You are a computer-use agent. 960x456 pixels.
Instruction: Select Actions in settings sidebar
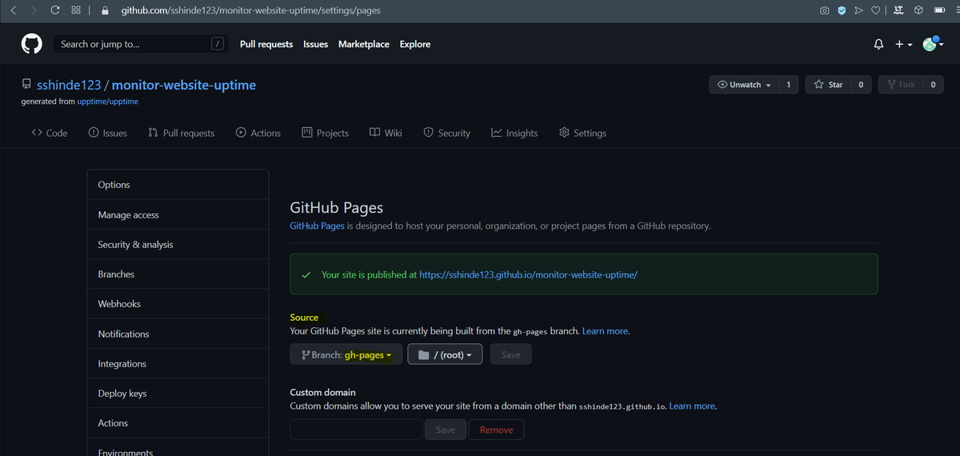point(178,422)
